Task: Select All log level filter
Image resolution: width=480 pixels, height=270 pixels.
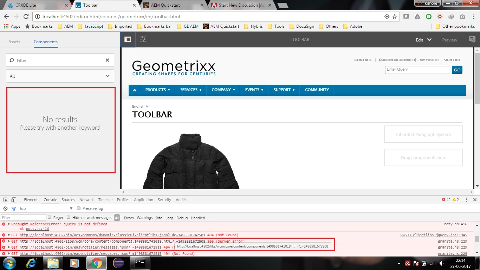Action: coord(117,218)
